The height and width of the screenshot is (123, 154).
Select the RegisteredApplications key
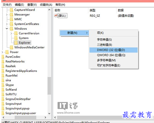coord(21,71)
